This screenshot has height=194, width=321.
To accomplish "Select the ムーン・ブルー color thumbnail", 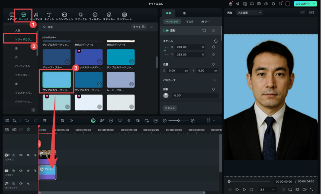I will (121, 80).
